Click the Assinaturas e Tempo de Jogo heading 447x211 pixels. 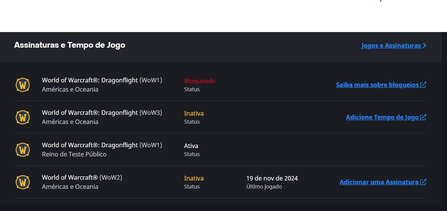coord(69,45)
